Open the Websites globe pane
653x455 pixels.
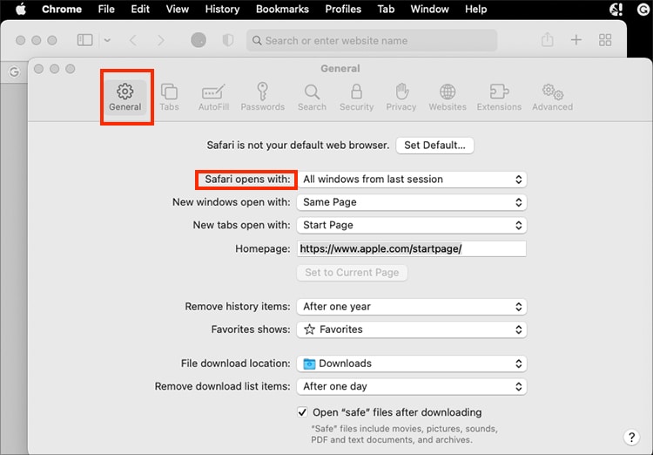pos(448,97)
